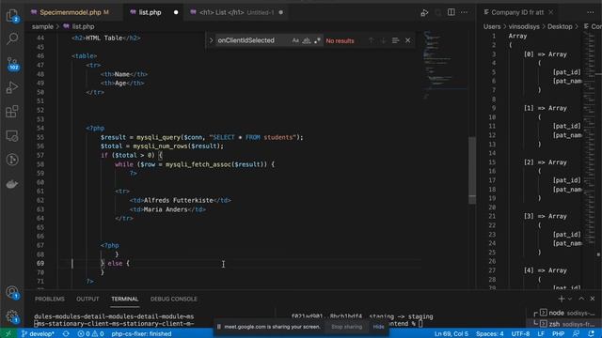This screenshot has width=602, height=338.
Task: Open the OUTPUT panel tab
Action: (87, 299)
